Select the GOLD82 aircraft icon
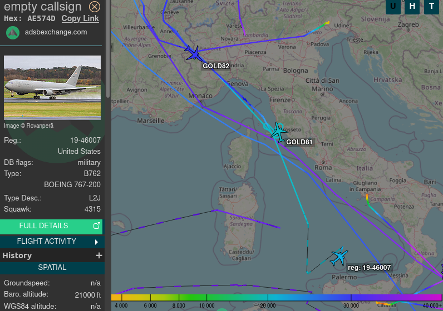The image size is (443, 311). (x=194, y=53)
